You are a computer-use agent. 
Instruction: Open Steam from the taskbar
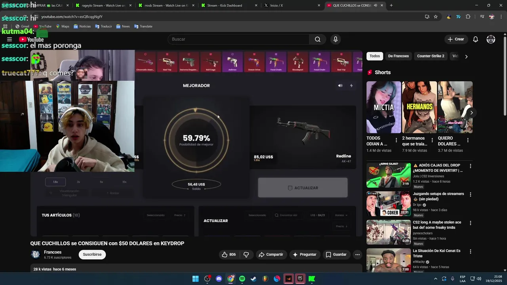[x=253, y=279]
